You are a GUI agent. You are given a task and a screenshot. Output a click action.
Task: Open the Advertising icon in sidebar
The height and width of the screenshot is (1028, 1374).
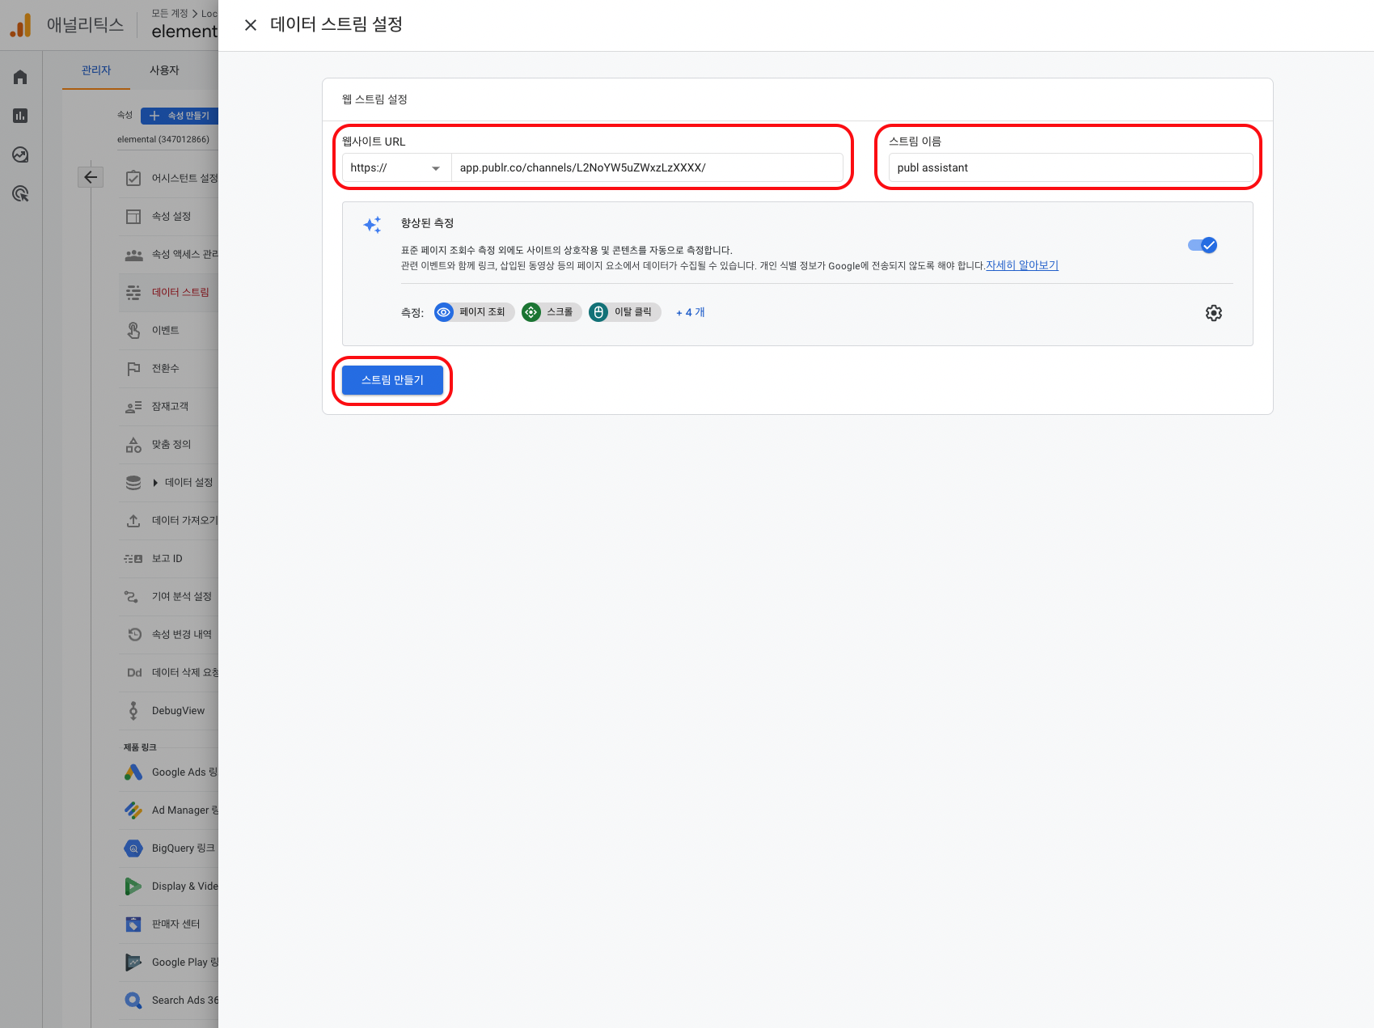(20, 193)
